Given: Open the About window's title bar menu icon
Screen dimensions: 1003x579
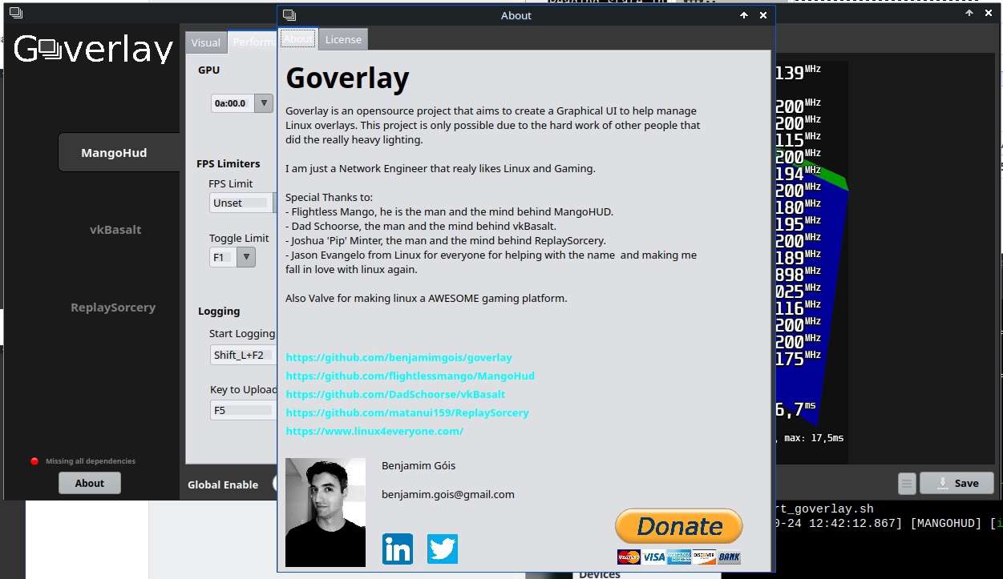Looking at the screenshot, I should click(289, 15).
